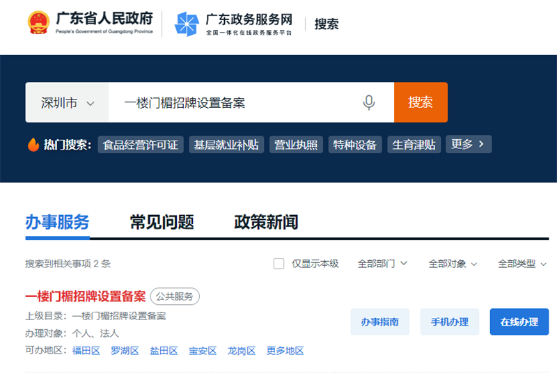The height and width of the screenshot is (380, 557).
Task: Select the 办事服务 tab
Action: coord(57,222)
